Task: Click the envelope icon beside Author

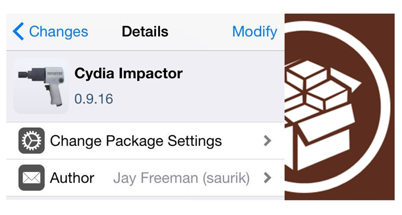Action: [32, 178]
